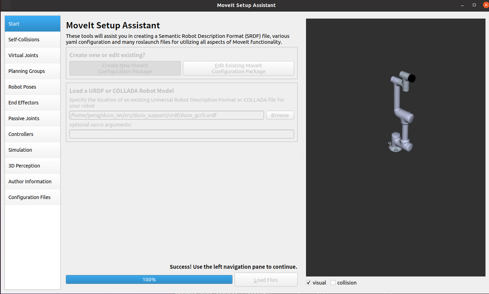Enable the collision checkbox
Image resolution: width=489 pixels, height=294 pixels.
click(333, 283)
